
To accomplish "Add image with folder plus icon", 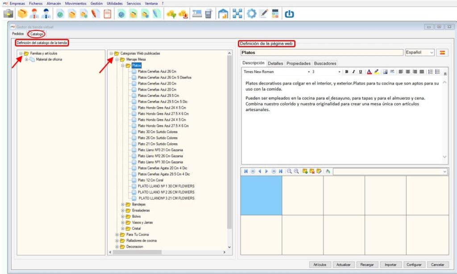I will [x=305, y=171].
